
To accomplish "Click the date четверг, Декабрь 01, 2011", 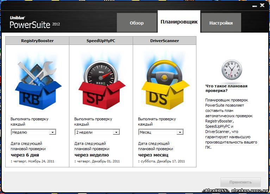I will tap(98, 161).
